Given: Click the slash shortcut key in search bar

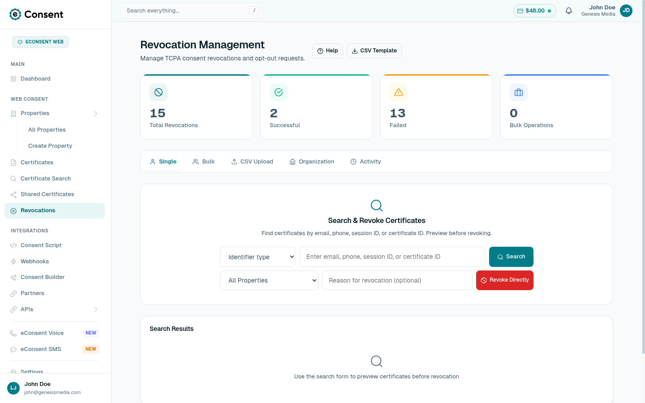Looking at the screenshot, I should (x=254, y=11).
